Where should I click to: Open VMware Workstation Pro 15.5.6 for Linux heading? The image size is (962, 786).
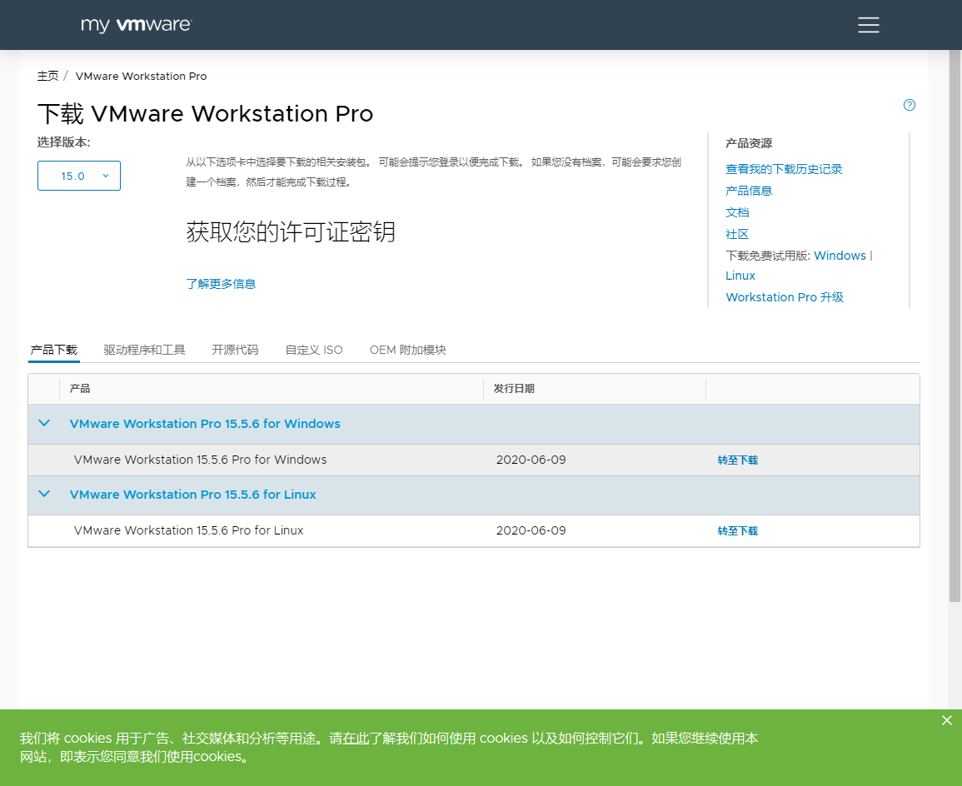click(192, 494)
